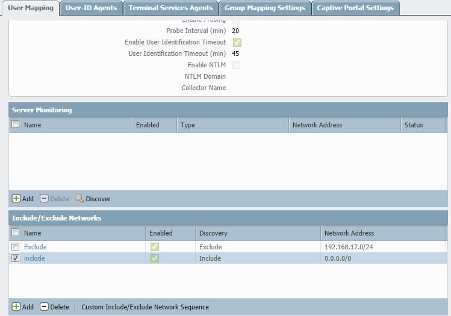Image resolution: width=451 pixels, height=316 pixels.
Task: Check the Exclude network row checkbox
Action: (x=16, y=247)
